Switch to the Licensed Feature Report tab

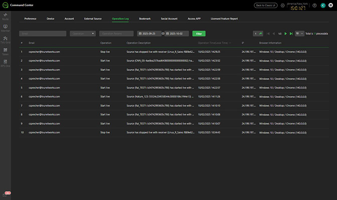pyautogui.click(x=224, y=18)
